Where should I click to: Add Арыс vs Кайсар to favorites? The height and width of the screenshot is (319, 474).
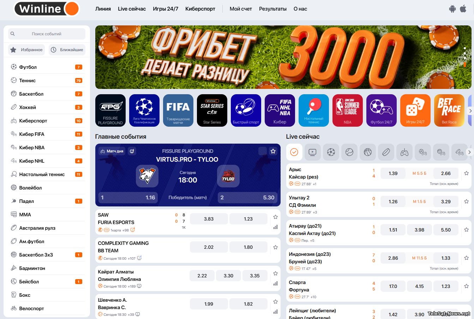coord(466,173)
